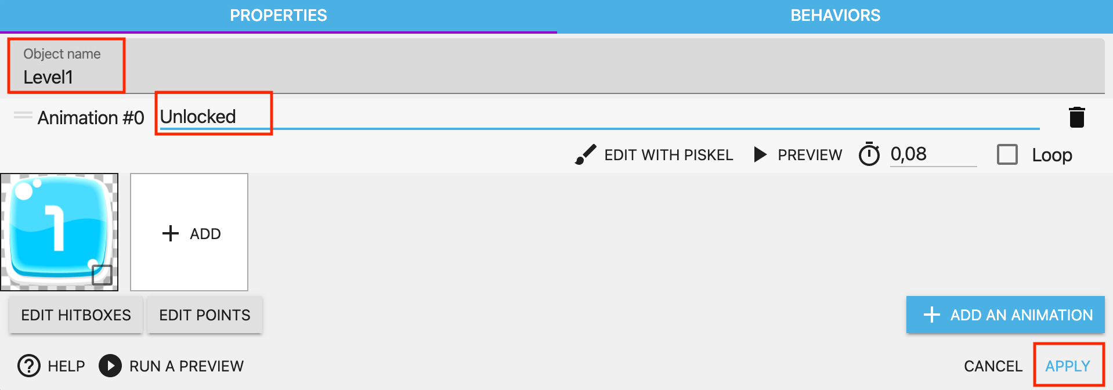Click the frame duration field showing 0,08

933,154
